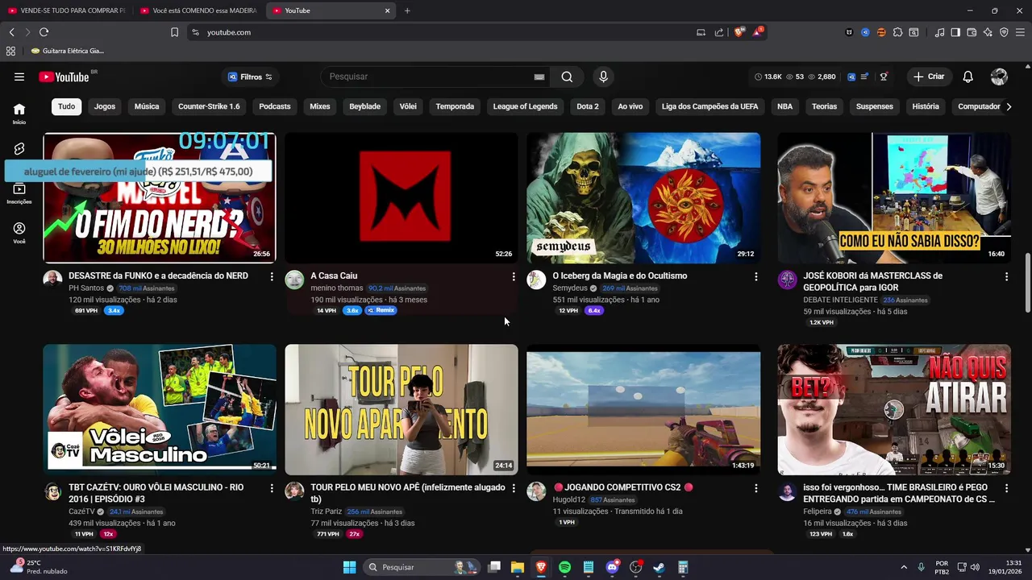Select the Ao vivo category chip
This screenshot has width=1032, height=580.
click(630, 106)
